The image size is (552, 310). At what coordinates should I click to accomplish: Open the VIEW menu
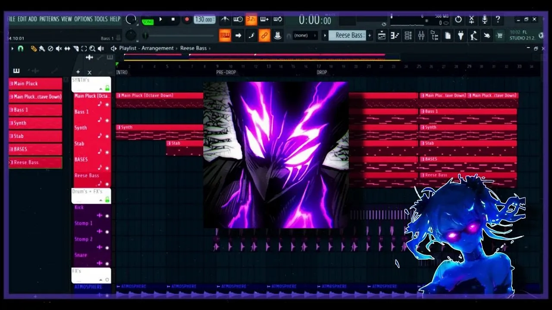[67, 19]
